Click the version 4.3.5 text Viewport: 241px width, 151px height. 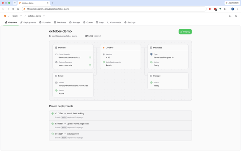[108, 58]
